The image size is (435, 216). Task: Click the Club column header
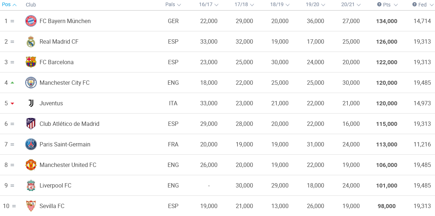tap(31, 5)
